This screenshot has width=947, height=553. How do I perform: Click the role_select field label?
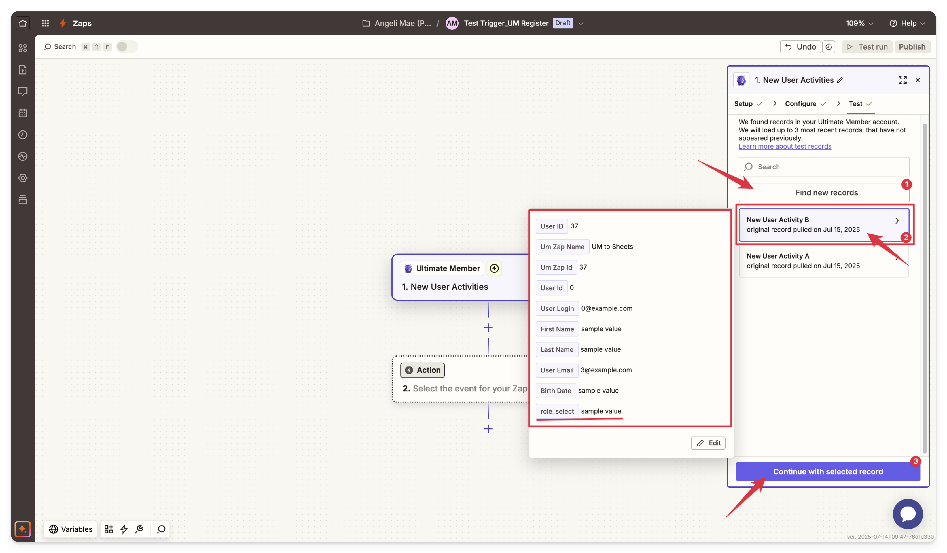(557, 411)
